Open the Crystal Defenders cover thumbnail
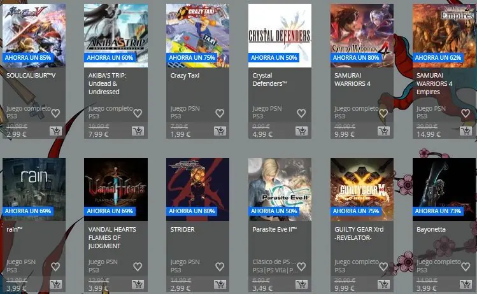The height and width of the screenshot is (294, 477). (x=280, y=36)
